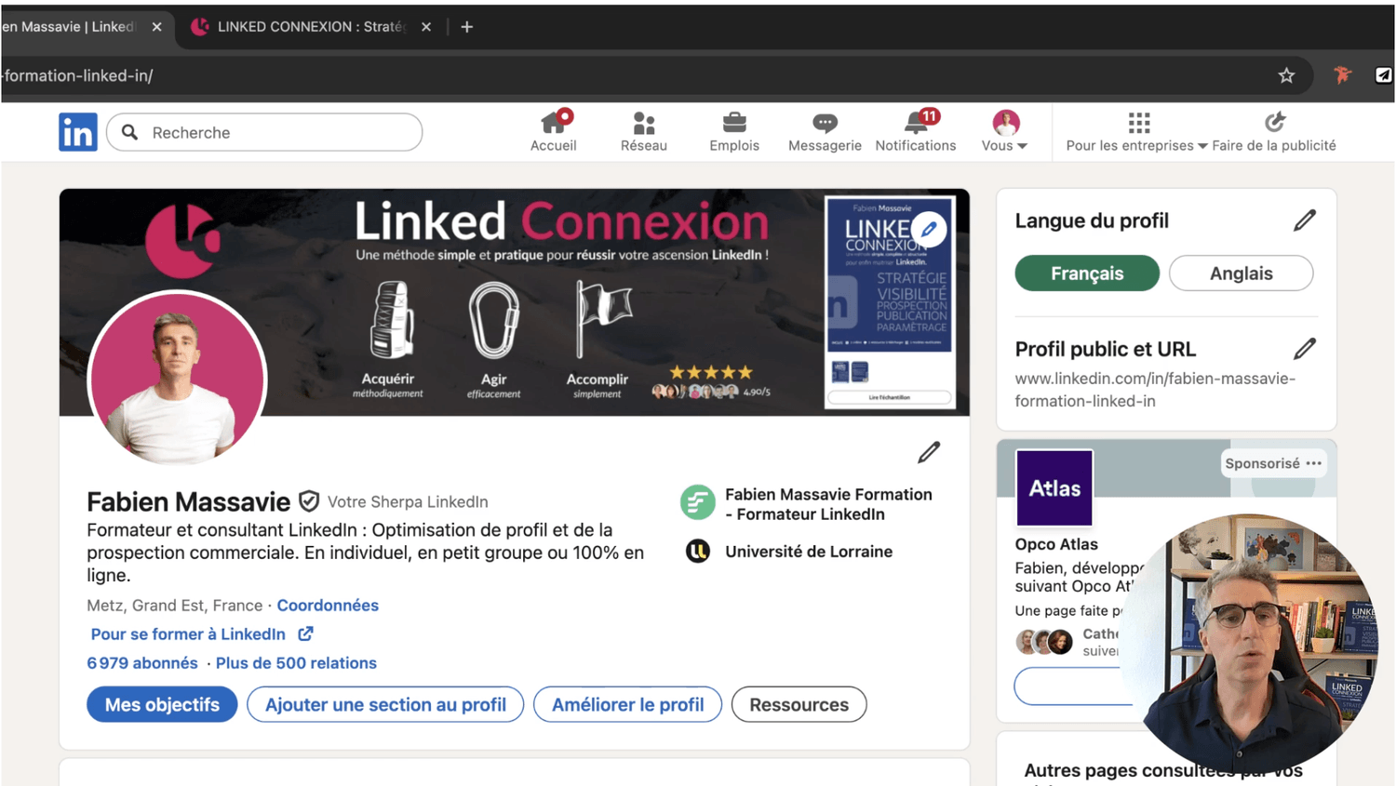Open the public profile URL link
Screen dimensions: 1396x786
pos(1155,390)
